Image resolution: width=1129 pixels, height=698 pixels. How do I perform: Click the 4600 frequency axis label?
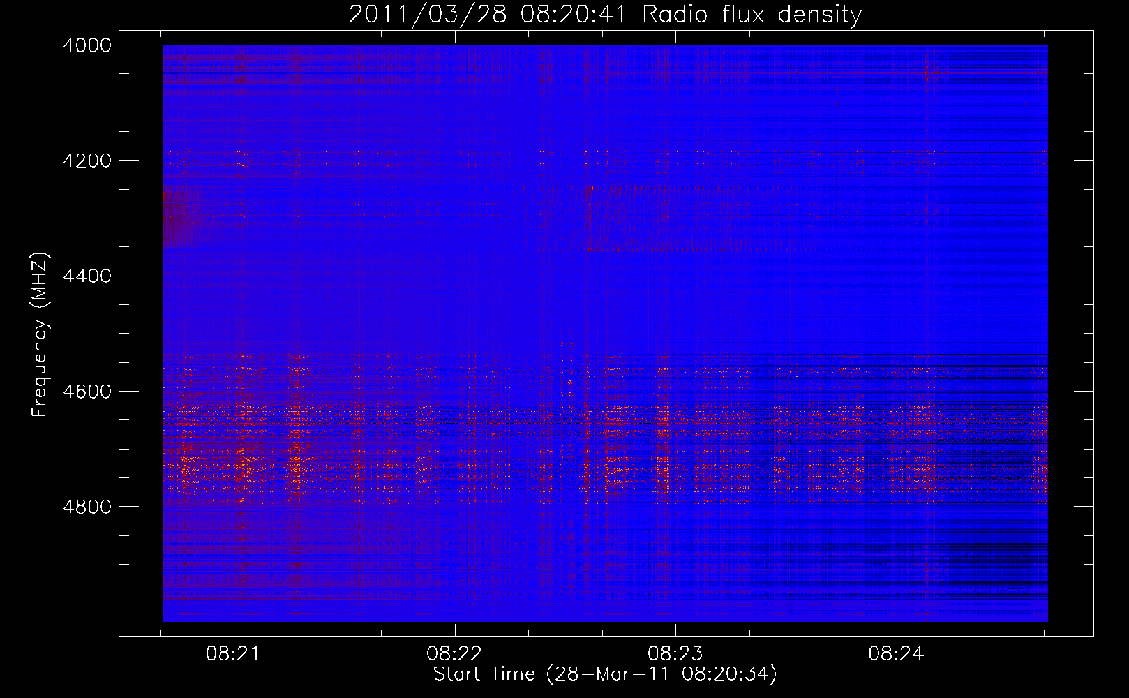point(87,391)
